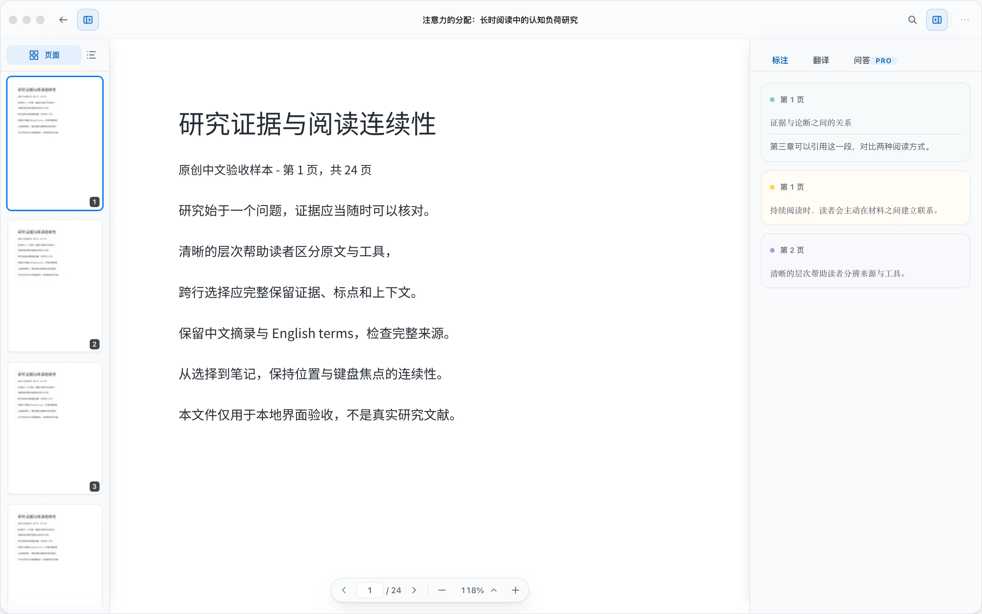Image resolution: width=982 pixels, height=614 pixels.
Task: Open the 问答 PRO tab
Action: [x=875, y=60]
